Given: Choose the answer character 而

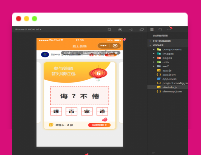Looking at the screenshot, I should pyautogui.click(x=71, y=111).
